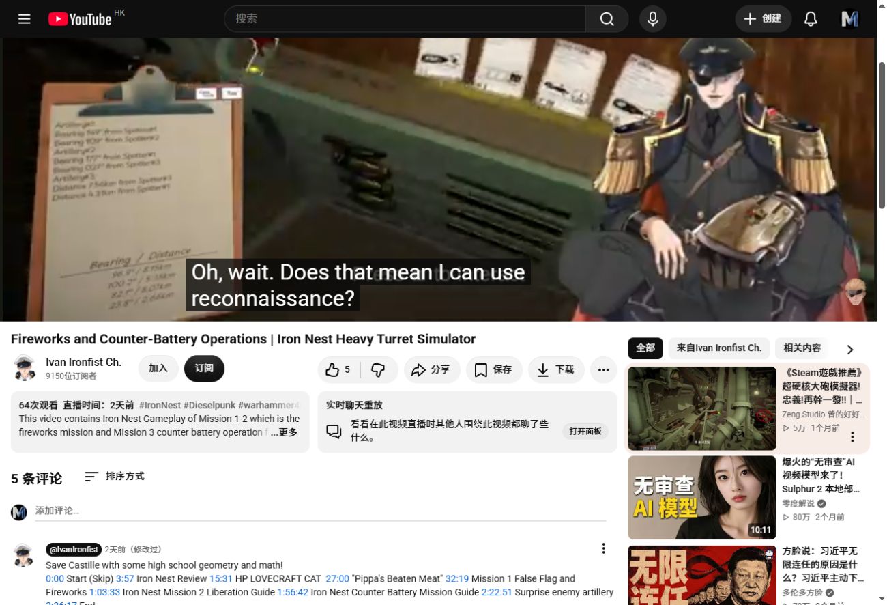Select the 相关内容 chip

click(x=802, y=348)
